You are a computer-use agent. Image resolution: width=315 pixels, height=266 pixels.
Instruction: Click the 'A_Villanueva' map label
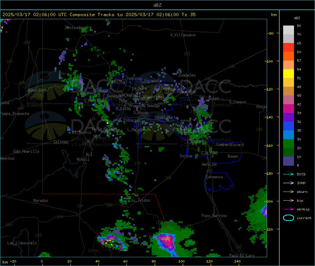(183, 35)
